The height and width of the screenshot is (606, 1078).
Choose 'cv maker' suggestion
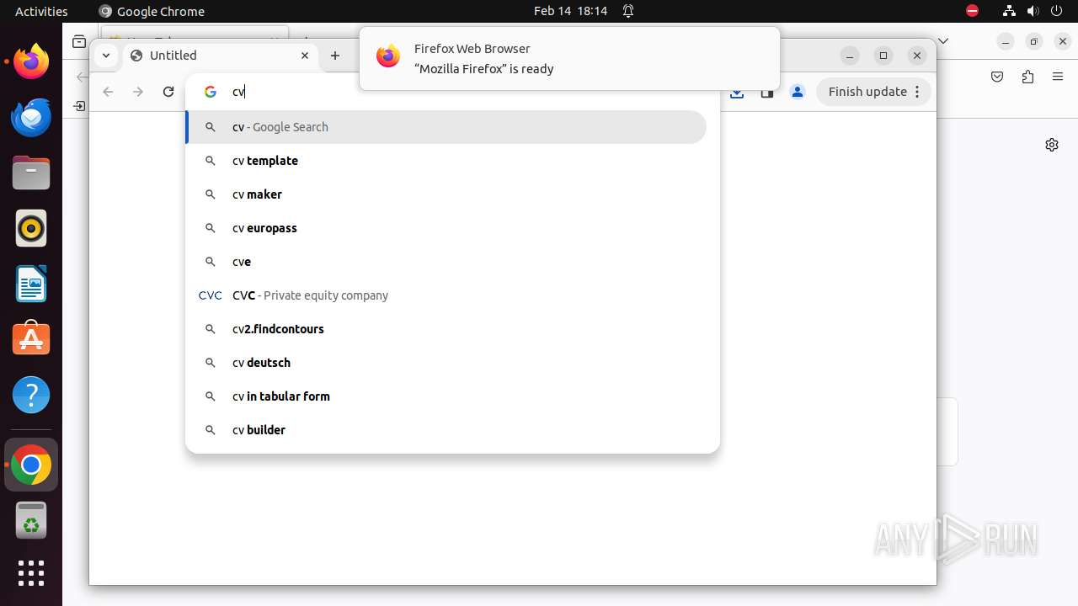pos(446,194)
